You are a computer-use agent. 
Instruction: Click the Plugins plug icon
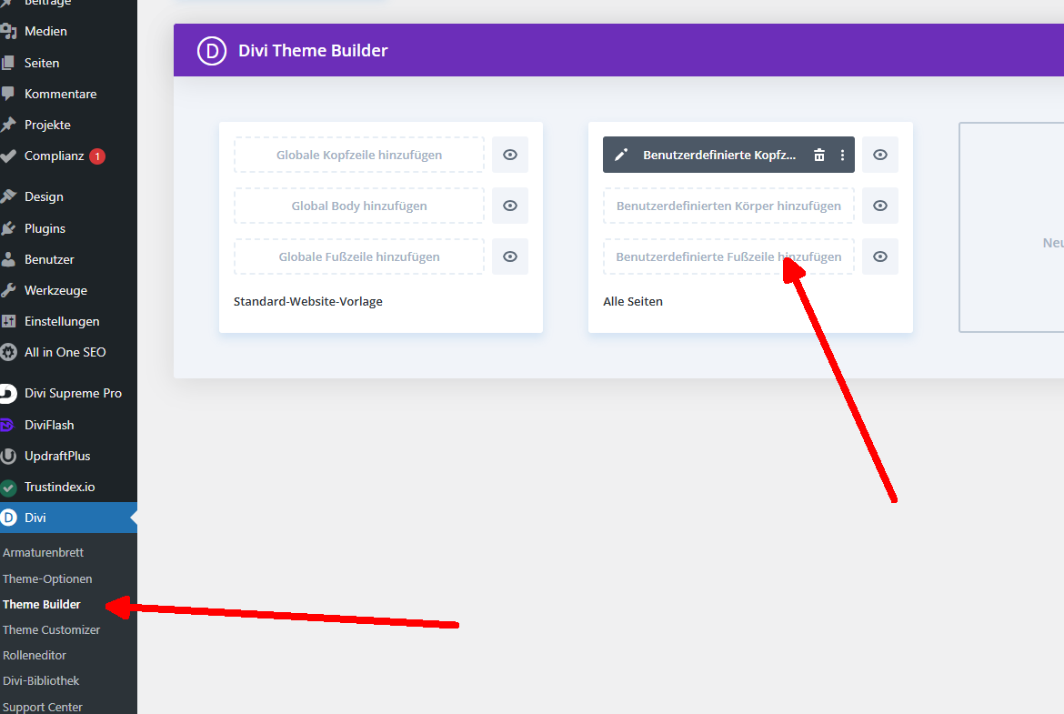click(x=8, y=228)
